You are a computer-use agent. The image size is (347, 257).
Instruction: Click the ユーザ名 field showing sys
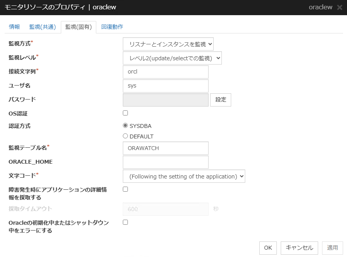[x=165, y=86]
